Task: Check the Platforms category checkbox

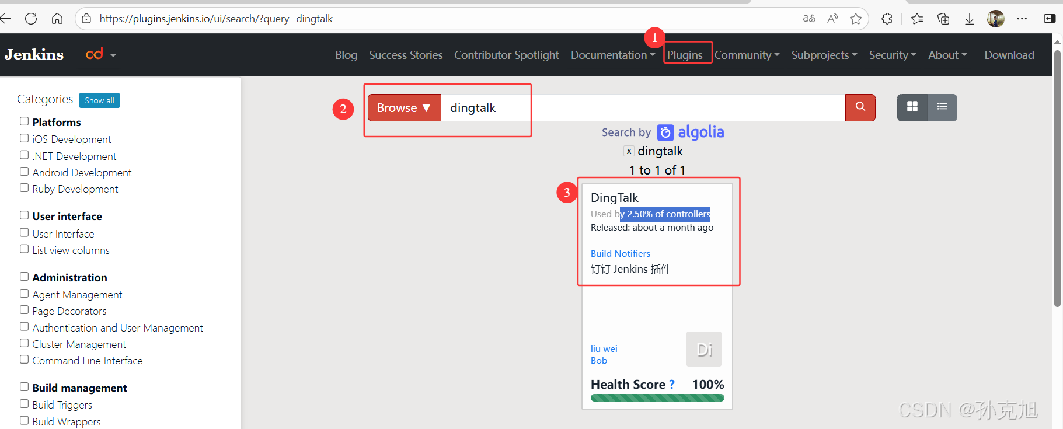Action: point(24,121)
